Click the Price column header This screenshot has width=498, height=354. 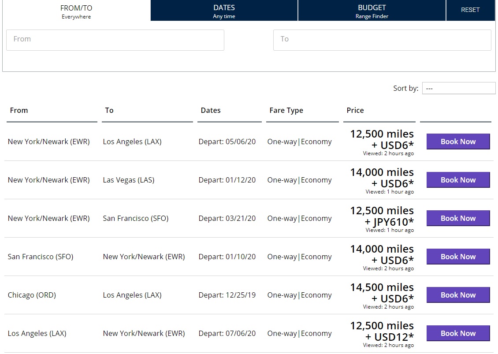[x=355, y=110]
